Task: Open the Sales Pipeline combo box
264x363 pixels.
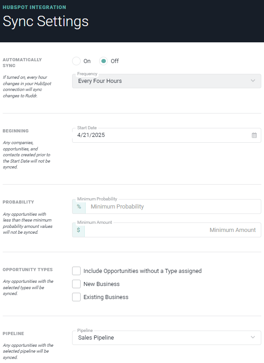Action: click(x=167, y=337)
